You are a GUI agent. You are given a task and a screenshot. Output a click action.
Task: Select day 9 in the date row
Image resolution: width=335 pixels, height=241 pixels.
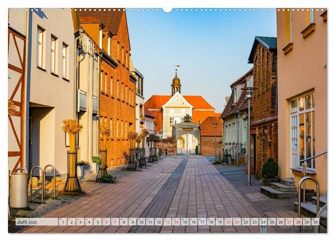(132, 222)
